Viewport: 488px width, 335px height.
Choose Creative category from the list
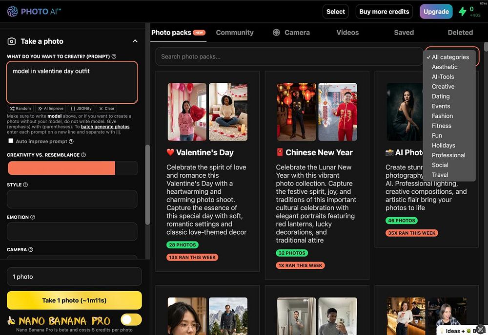point(449,86)
